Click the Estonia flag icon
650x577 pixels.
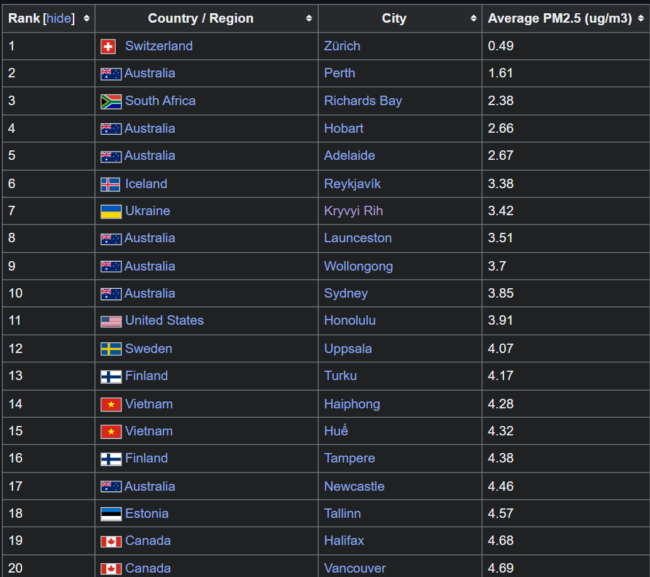pos(111,514)
